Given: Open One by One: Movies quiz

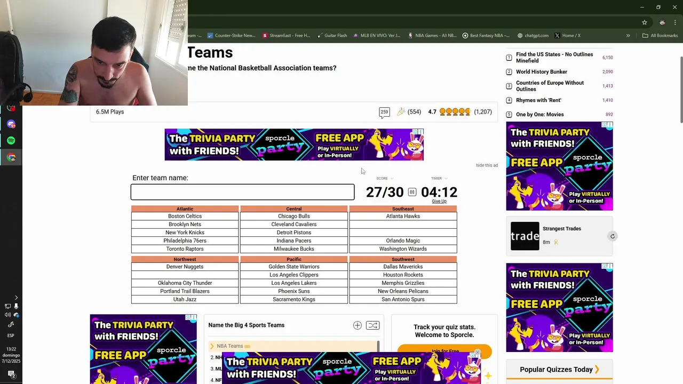Looking at the screenshot, I should pos(539,114).
